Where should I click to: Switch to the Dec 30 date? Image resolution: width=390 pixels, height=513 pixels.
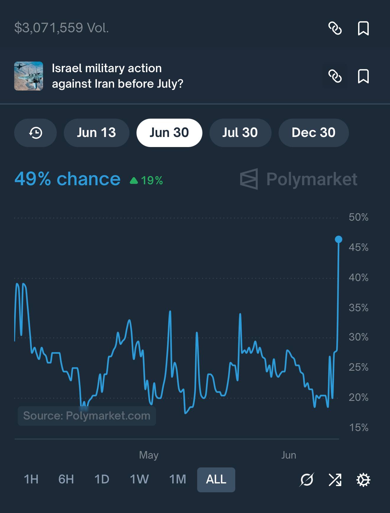pyautogui.click(x=313, y=133)
